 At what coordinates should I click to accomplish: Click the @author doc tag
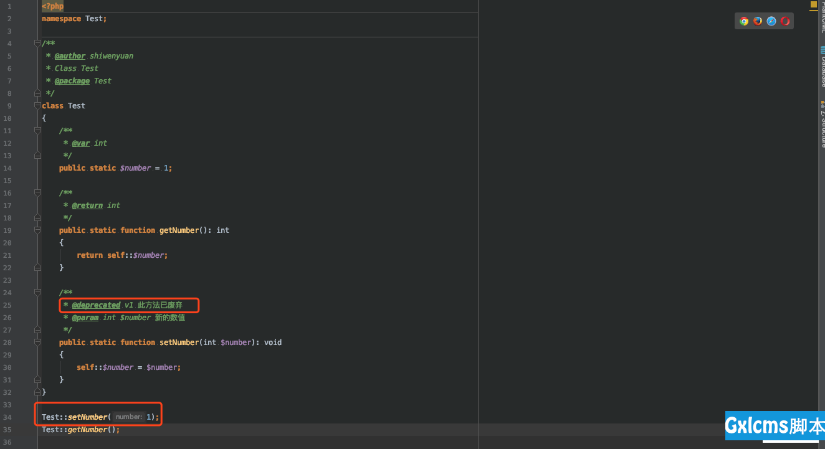pyautogui.click(x=70, y=56)
